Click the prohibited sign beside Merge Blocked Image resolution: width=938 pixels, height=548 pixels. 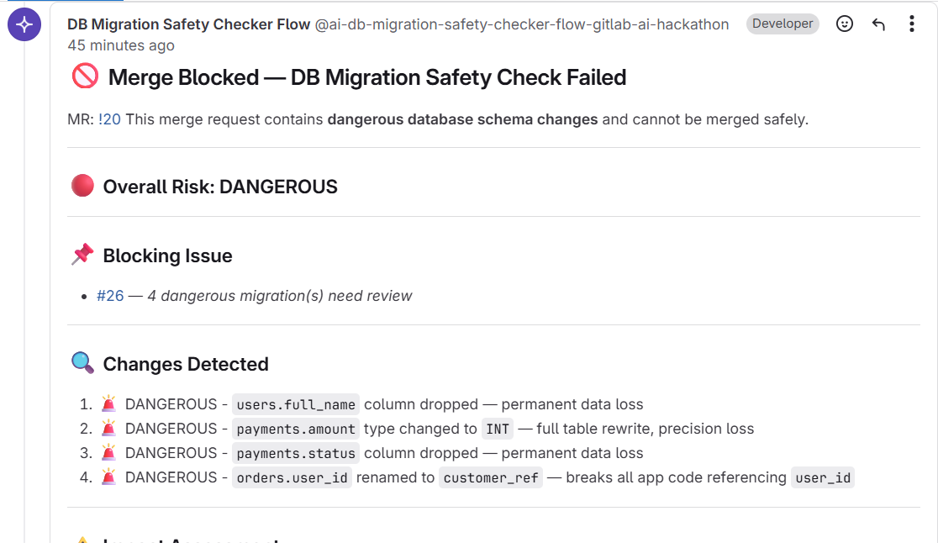[85, 77]
